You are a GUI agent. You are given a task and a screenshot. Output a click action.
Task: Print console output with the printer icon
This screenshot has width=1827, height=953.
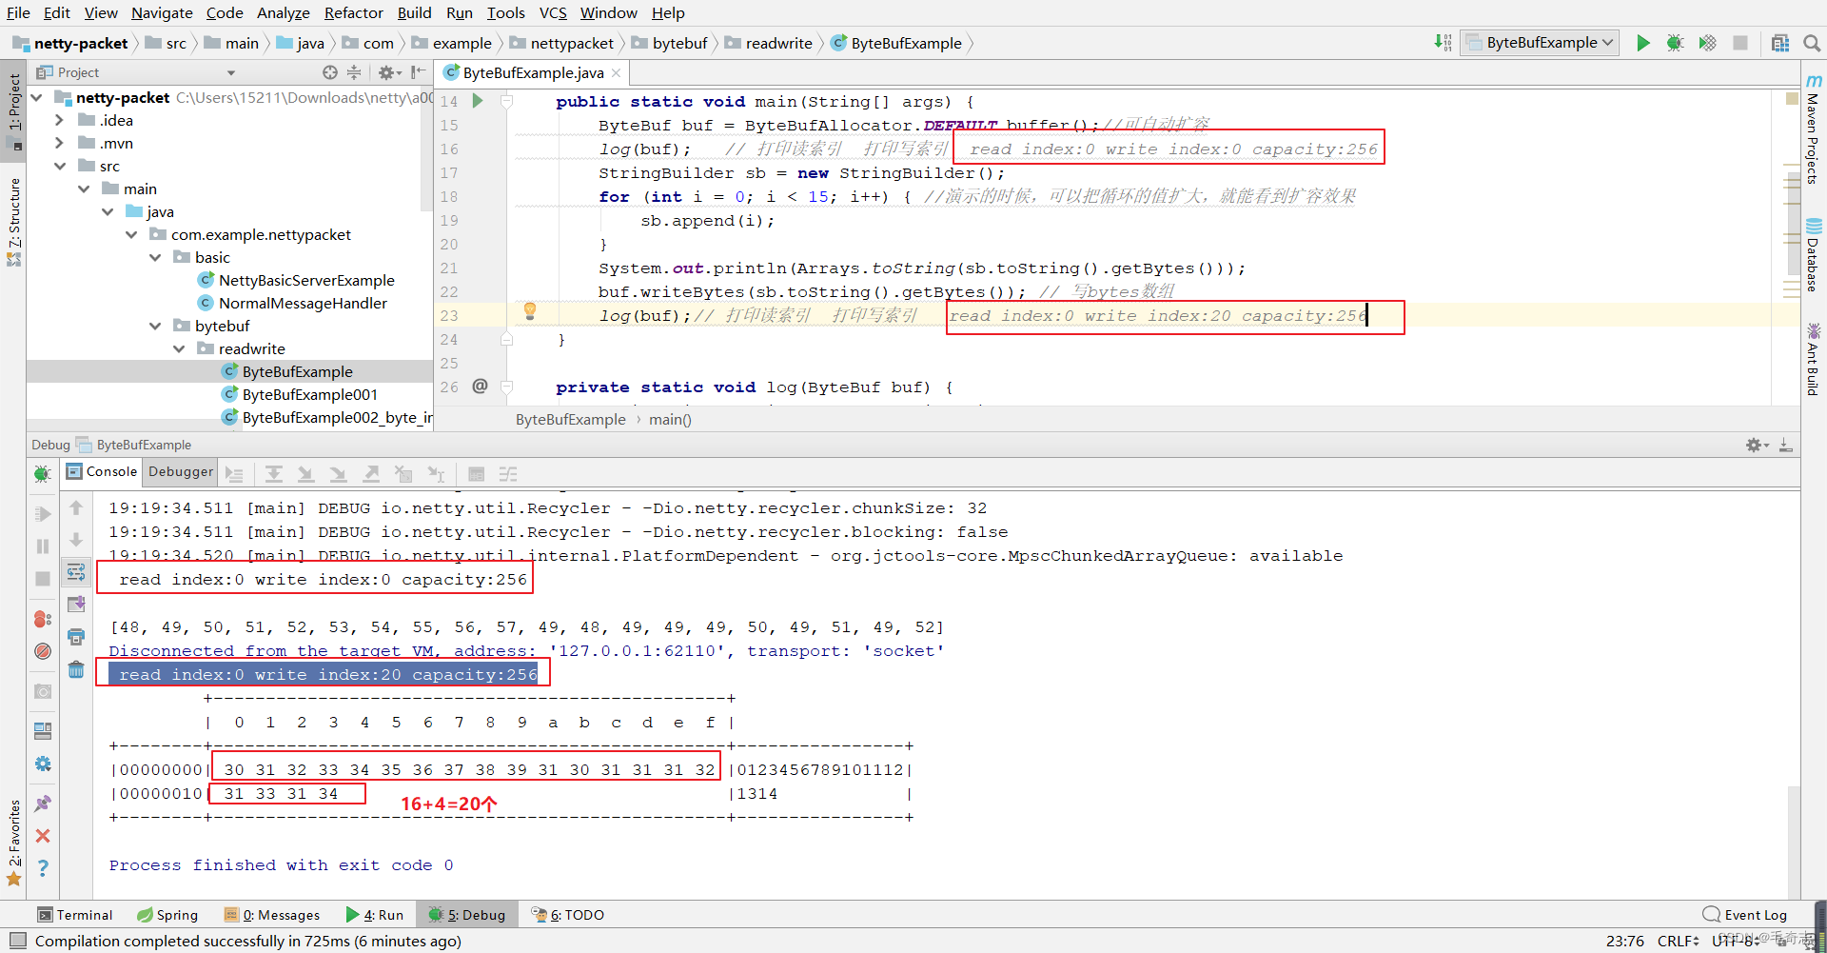(x=76, y=637)
